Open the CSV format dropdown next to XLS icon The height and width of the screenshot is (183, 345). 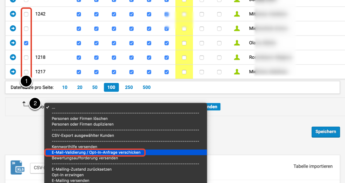click(37, 168)
